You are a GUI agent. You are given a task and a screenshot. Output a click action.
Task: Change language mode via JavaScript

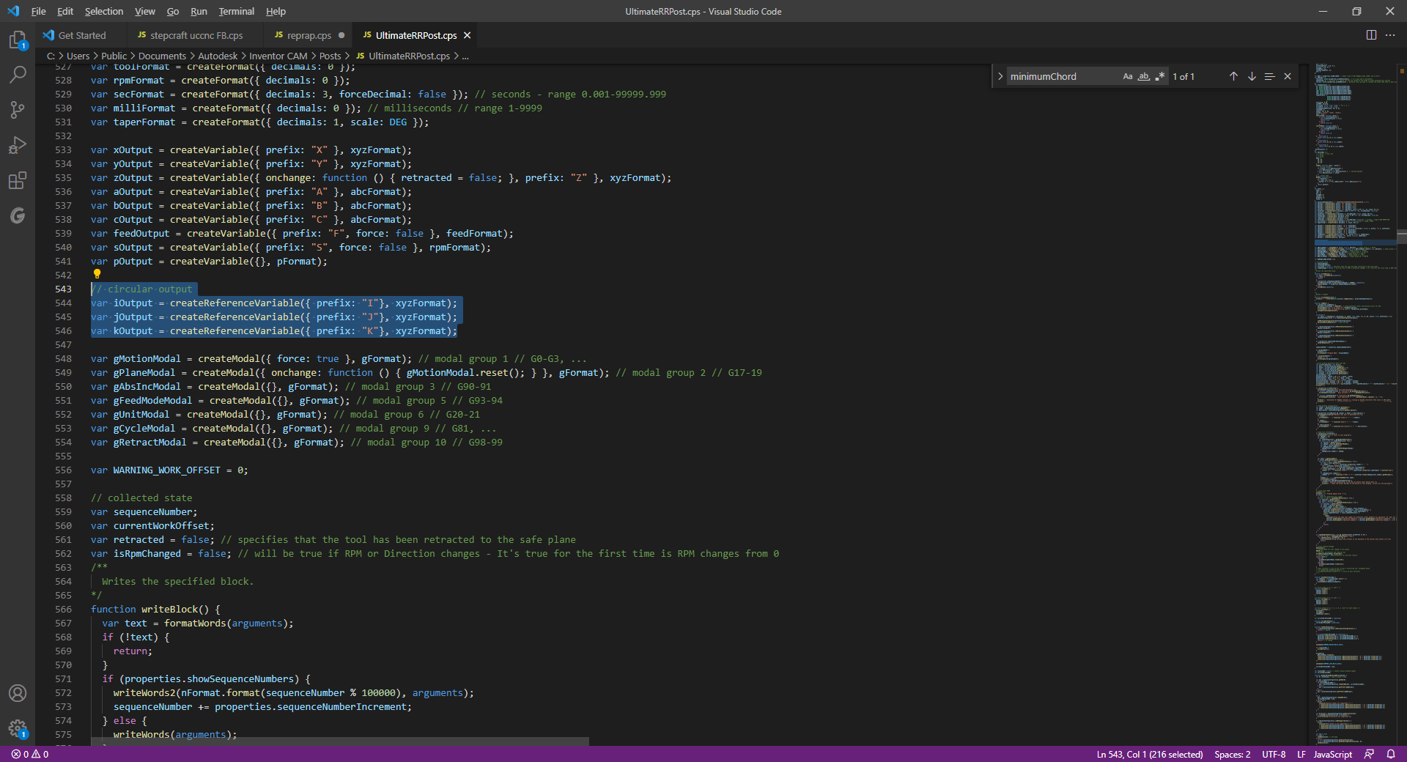click(1333, 754)
